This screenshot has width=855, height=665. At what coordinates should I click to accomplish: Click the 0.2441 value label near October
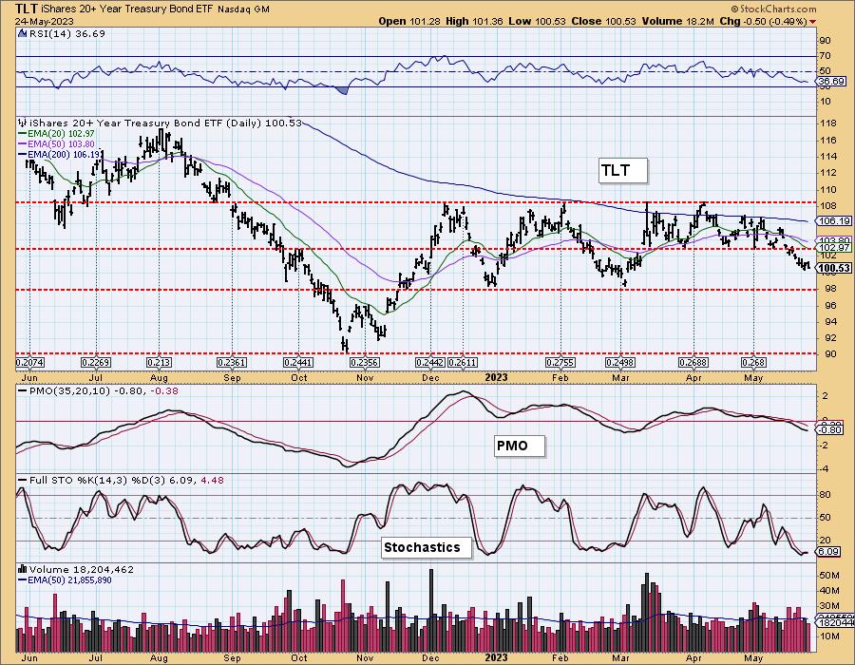(298, 363)
